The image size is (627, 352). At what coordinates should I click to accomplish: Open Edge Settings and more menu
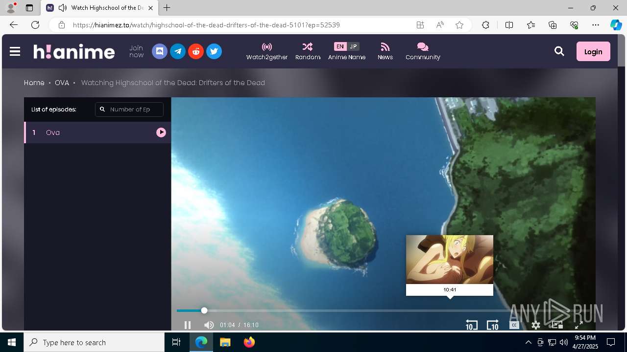(596, 25)
